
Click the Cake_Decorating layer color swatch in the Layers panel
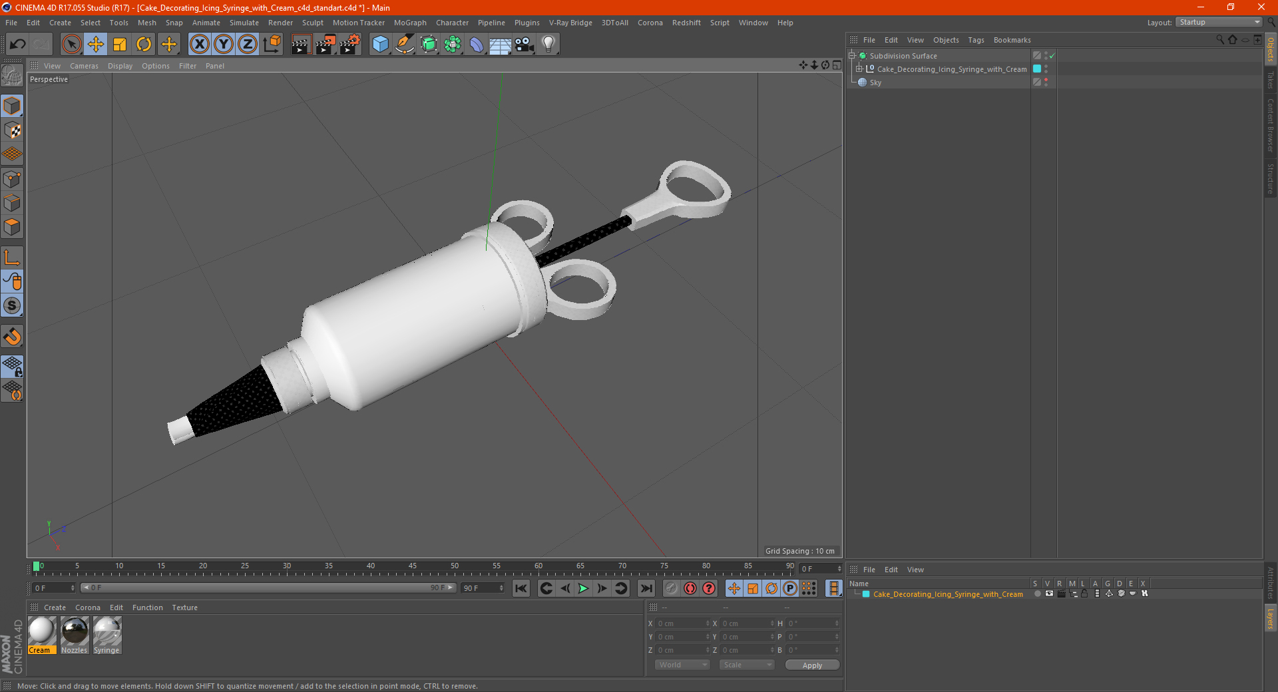point(866,594)
